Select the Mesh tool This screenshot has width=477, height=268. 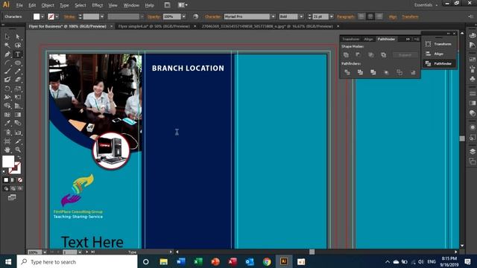point(7,115)
